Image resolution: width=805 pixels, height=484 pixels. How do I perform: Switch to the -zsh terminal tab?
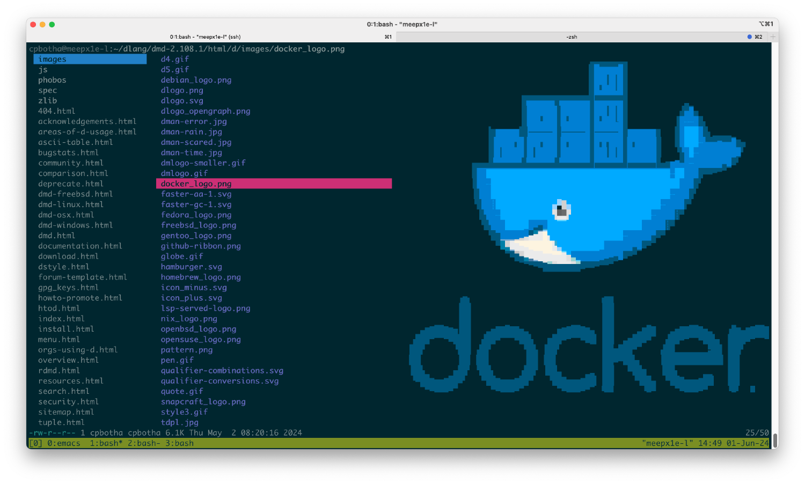click(x=572, y=37)
